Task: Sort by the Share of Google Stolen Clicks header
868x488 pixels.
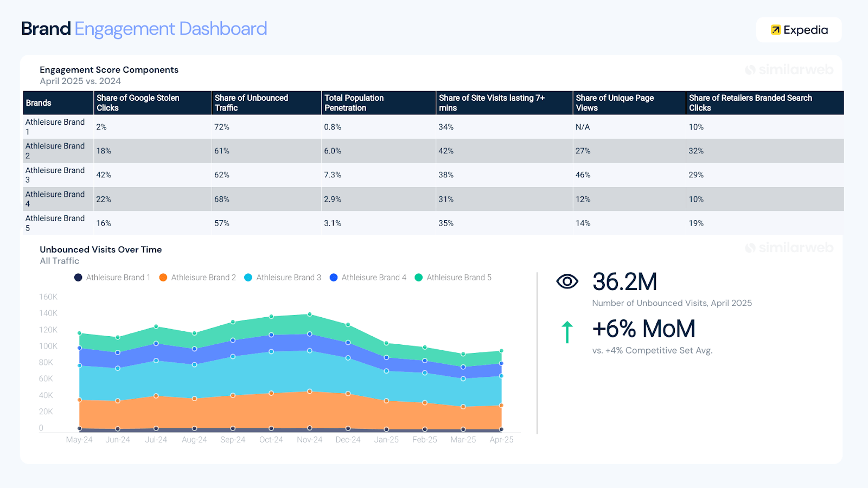Action: 137,102
